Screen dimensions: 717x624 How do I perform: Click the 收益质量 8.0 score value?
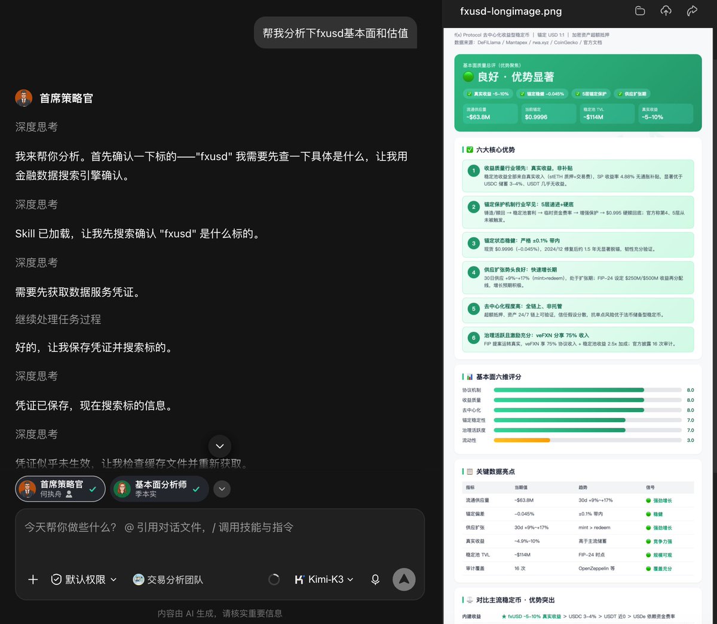point(690,400)
